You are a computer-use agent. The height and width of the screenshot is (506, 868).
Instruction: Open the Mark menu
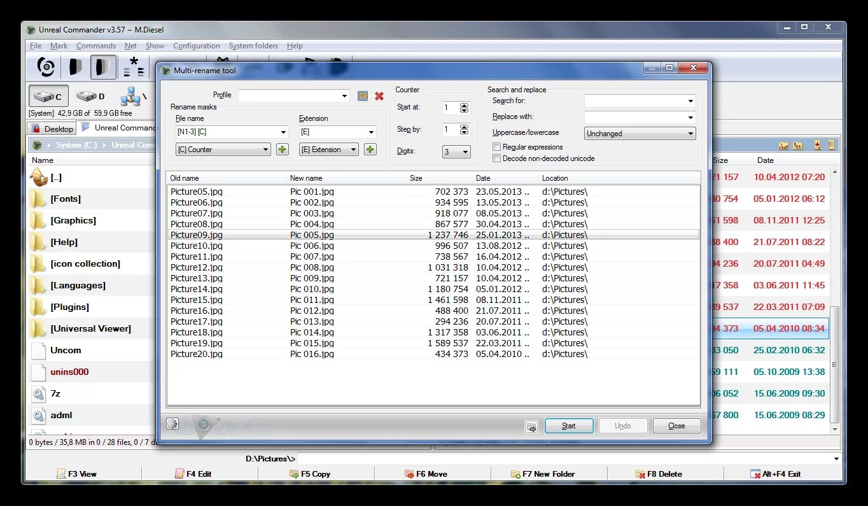59,46
